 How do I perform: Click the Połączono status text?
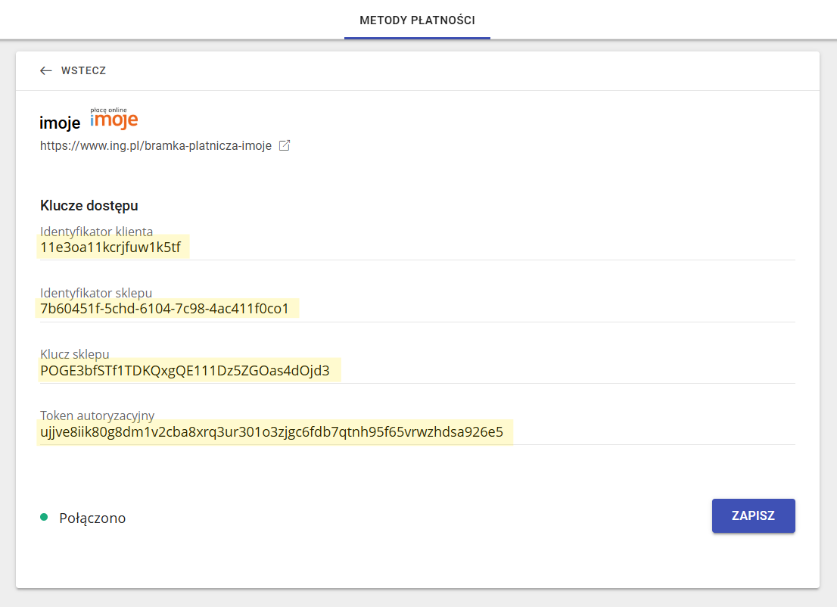[x=92, y=518]
